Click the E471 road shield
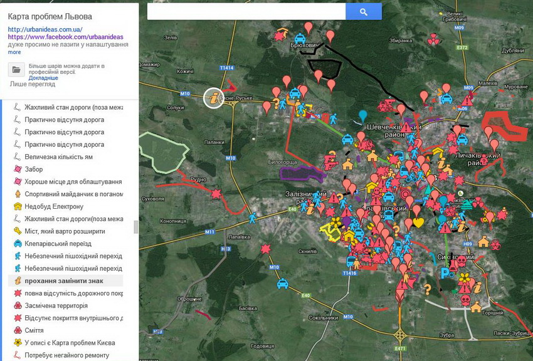The height and width of the screenshot is (361, 533). (x=401, y=348)
